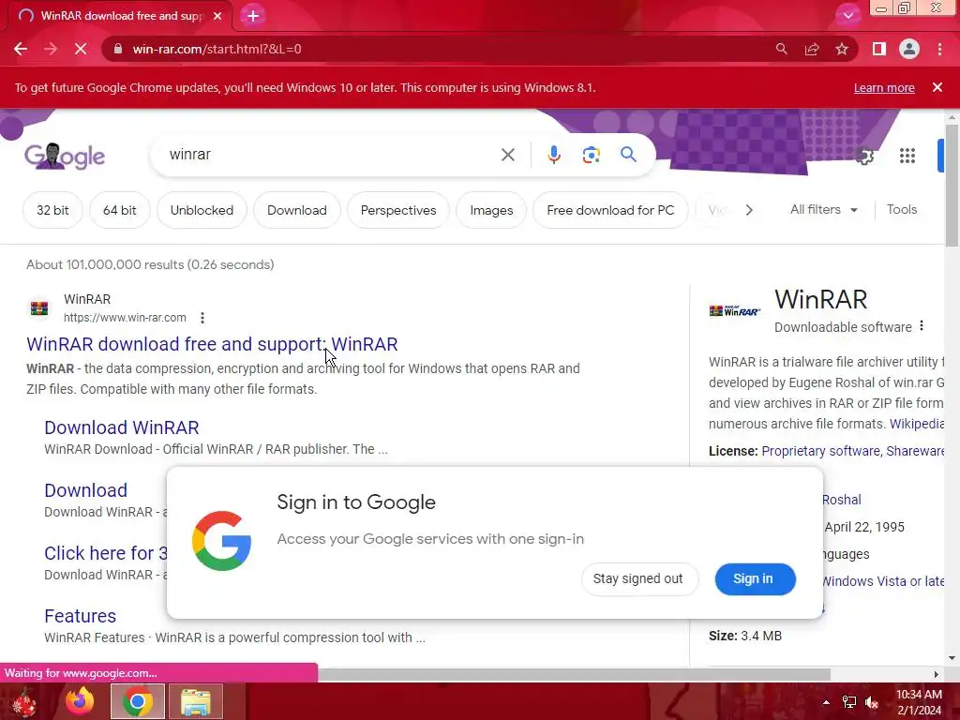The image size is (960, 720).
Task: Open the Click here for sitelink
Action: click(x=105, y=553)
